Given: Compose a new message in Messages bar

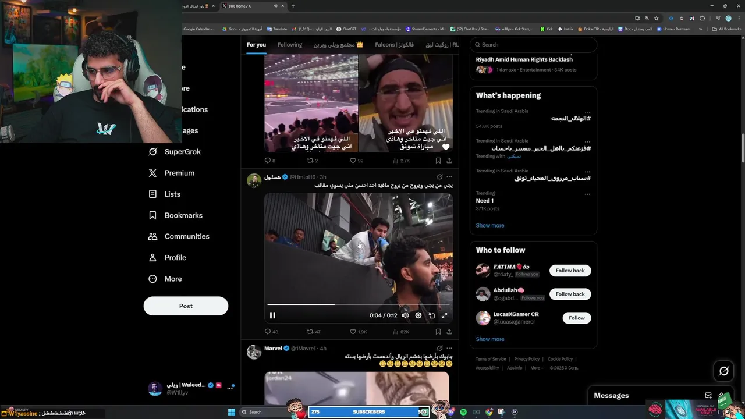Looking at the screenshot, I should pyautogui.click(x=708, y=396).
